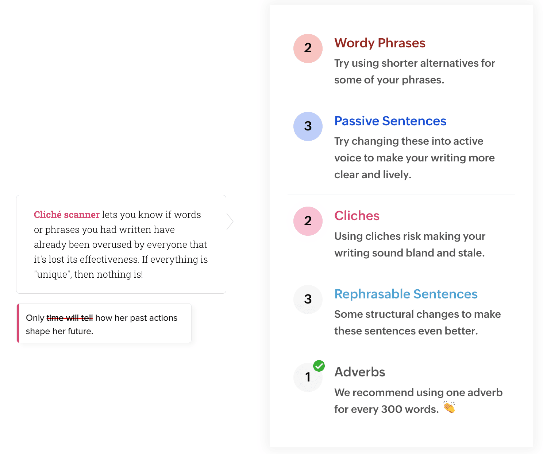
Task: Click the clapping hands emoji
Action: [449, 407]
